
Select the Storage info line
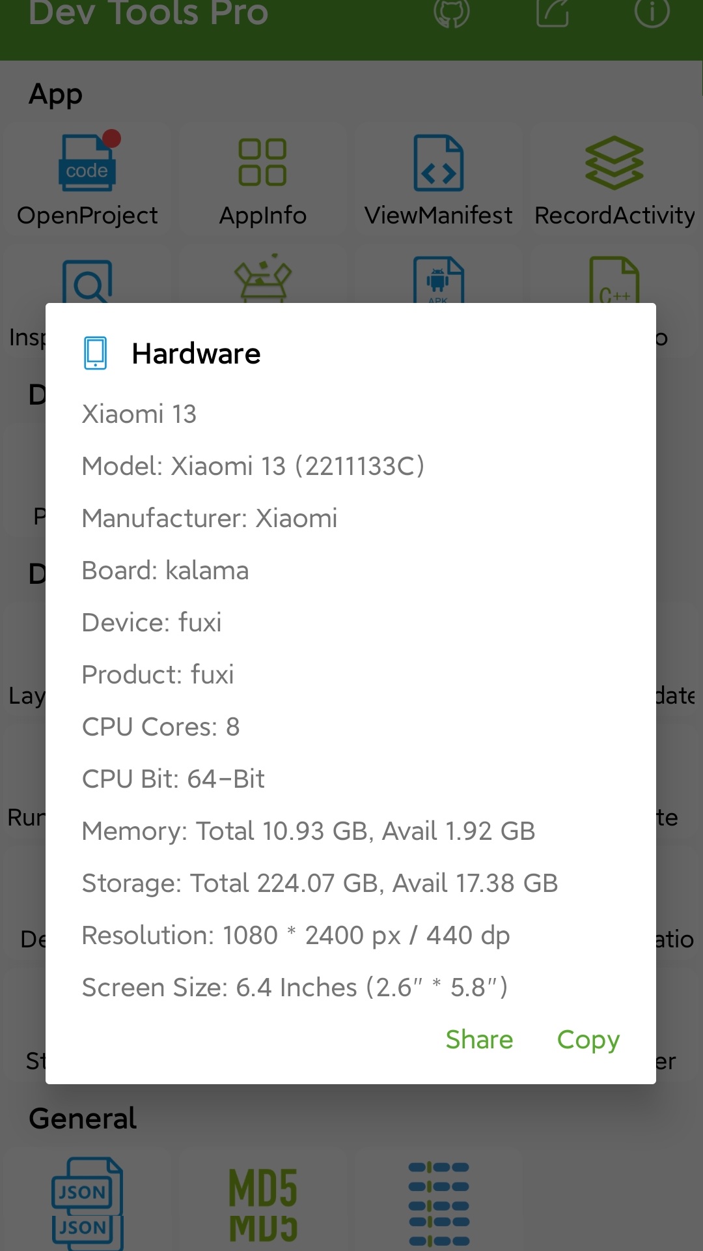point(320,884)
